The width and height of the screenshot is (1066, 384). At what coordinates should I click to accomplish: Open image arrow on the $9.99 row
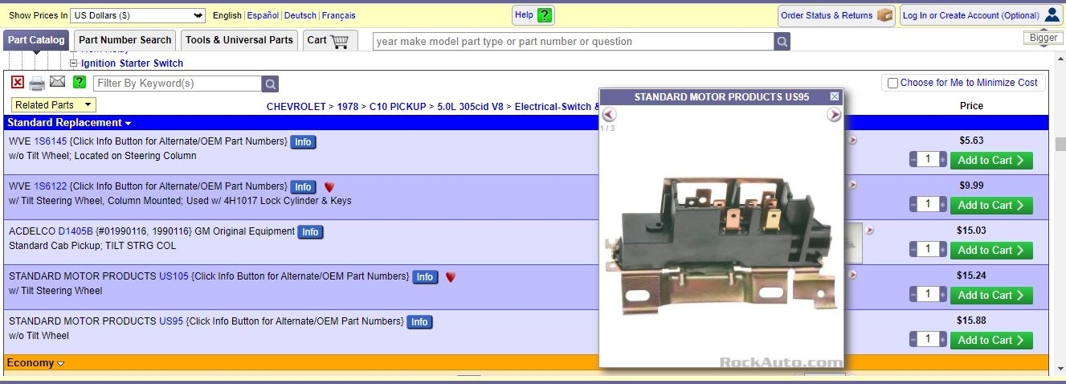point(852,185)
